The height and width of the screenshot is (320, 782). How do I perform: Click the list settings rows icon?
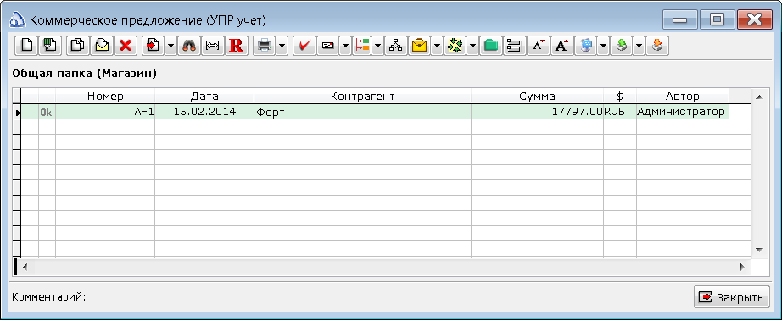click(514, 46)
